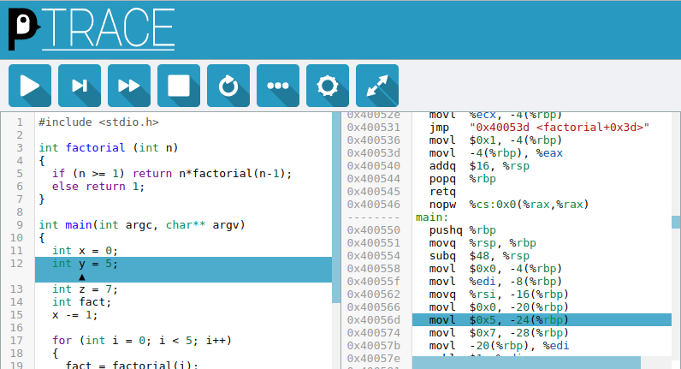
Task: Click the instruction 'movl %edi, -8(%rbp)'
Action: 495,281
